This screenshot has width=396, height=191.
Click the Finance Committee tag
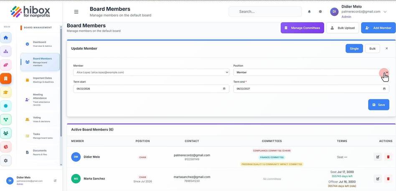tap(272, 158)
